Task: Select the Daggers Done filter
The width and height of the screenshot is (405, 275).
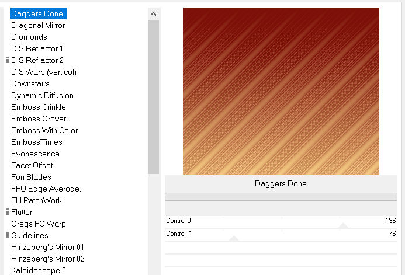Action: pyautogui.click(x=37, y=13)
